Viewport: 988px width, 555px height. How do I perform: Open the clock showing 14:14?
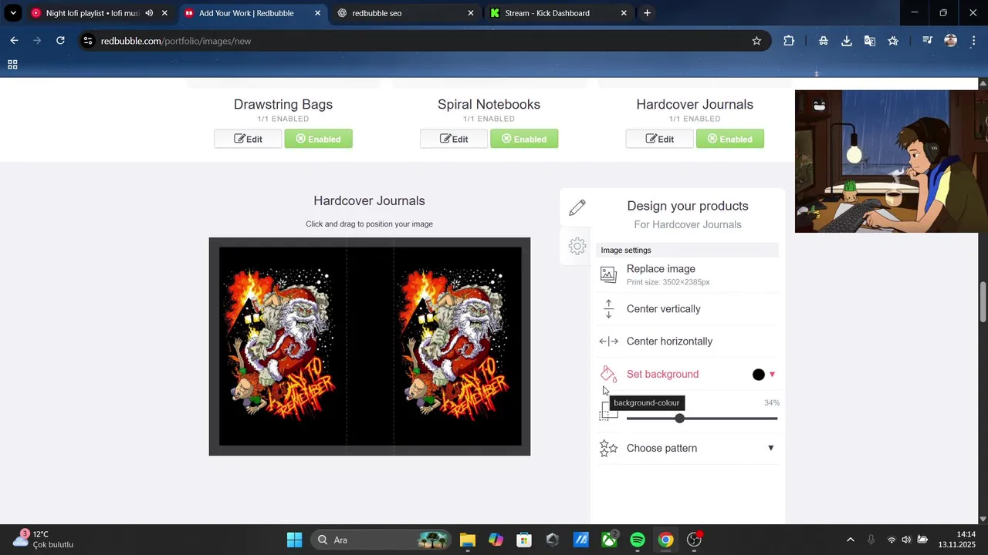[x=956, y=540]
